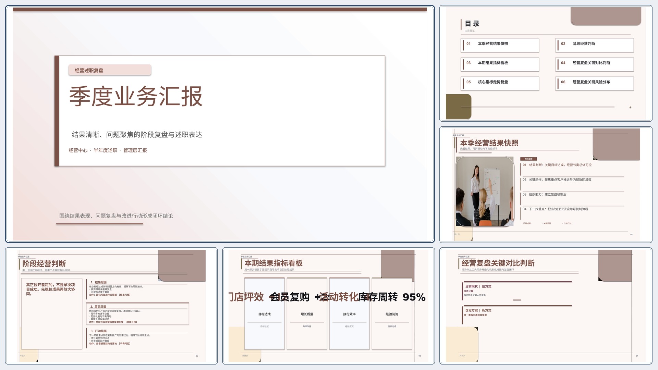The width and height of the screenshot is (658, 370).
Task: Select contents entry 02 阶段经营判断
Action: coord(594,45)
